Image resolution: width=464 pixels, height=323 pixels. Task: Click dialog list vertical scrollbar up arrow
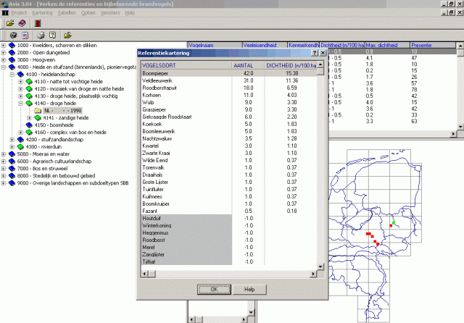point(320,64)
